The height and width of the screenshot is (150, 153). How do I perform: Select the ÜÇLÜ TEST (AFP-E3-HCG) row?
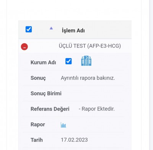75,46
